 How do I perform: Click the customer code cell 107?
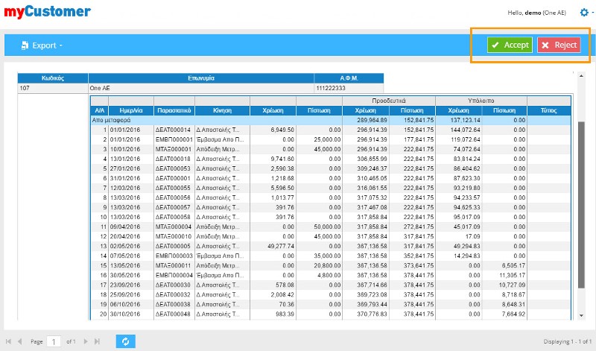[52, 87]
